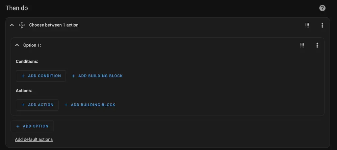Image resolution: width=337 pixels, height=150 pixels.
Task: Add a building block under Actions
Action: click(90, 105)
